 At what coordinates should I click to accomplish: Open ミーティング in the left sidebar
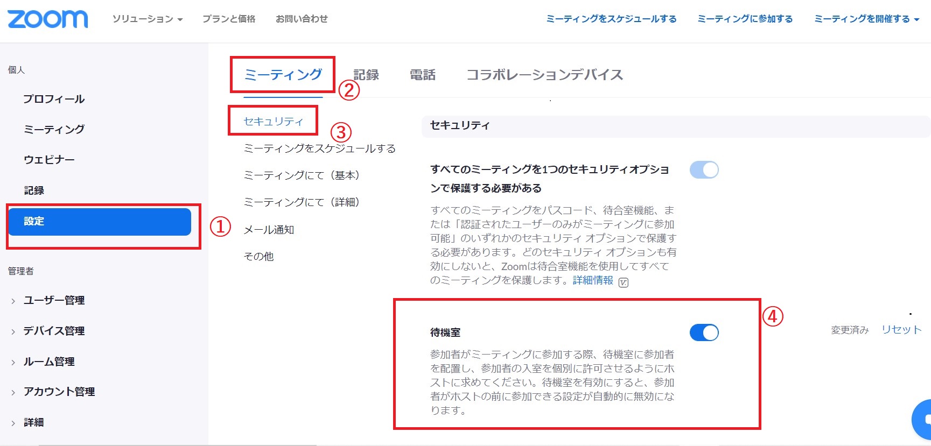tap(54, 129)
